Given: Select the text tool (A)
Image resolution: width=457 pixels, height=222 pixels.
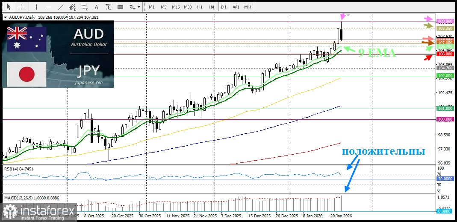Looking at the screenshot, I should coord(97,7).
